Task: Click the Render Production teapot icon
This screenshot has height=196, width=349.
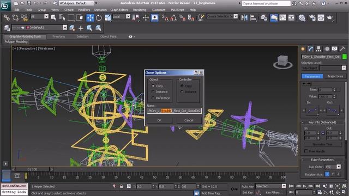Action: click(x=329, y=17)
